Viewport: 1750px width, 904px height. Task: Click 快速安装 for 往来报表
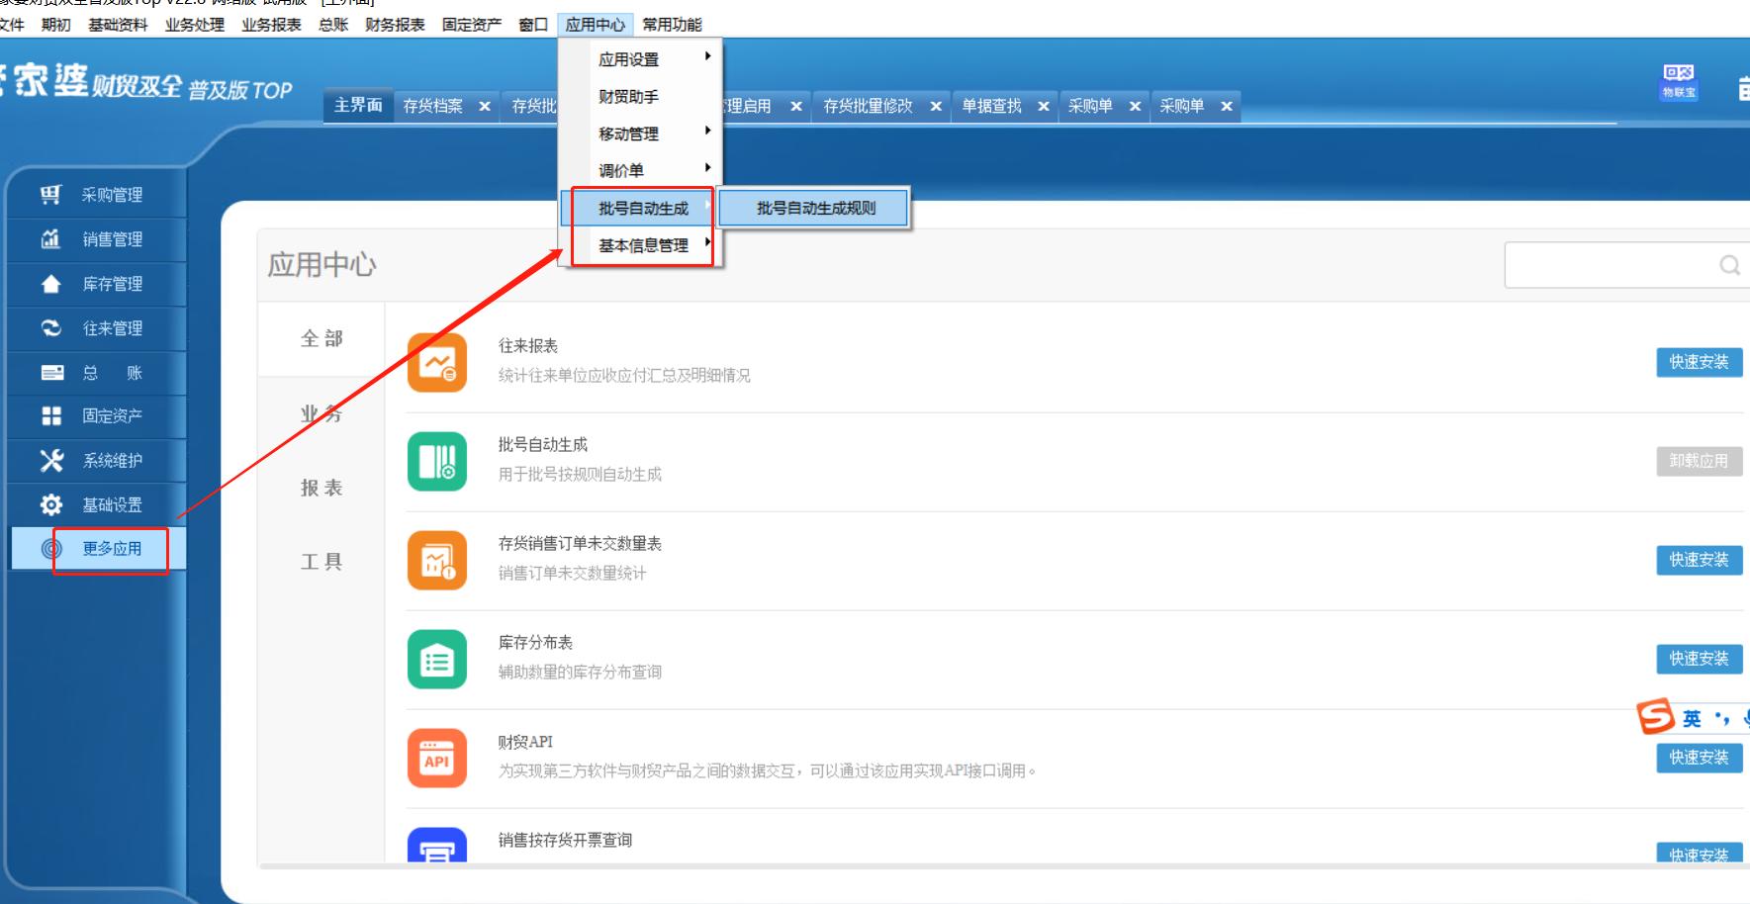pyautogui.click(x=1700, y=362)
